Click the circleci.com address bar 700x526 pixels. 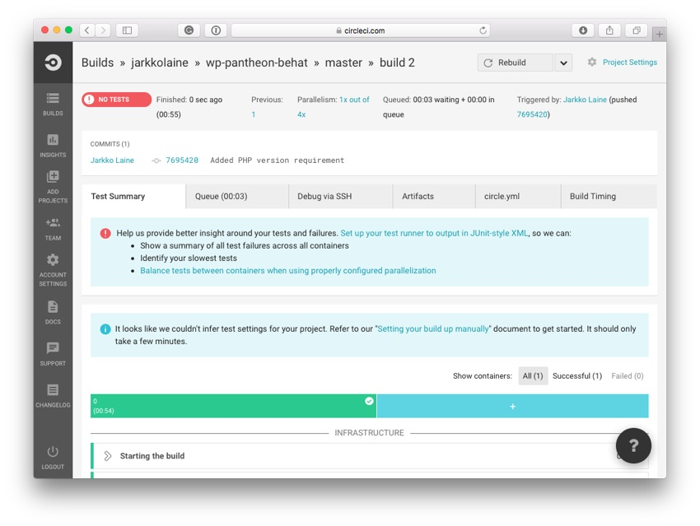coord(360,30)
